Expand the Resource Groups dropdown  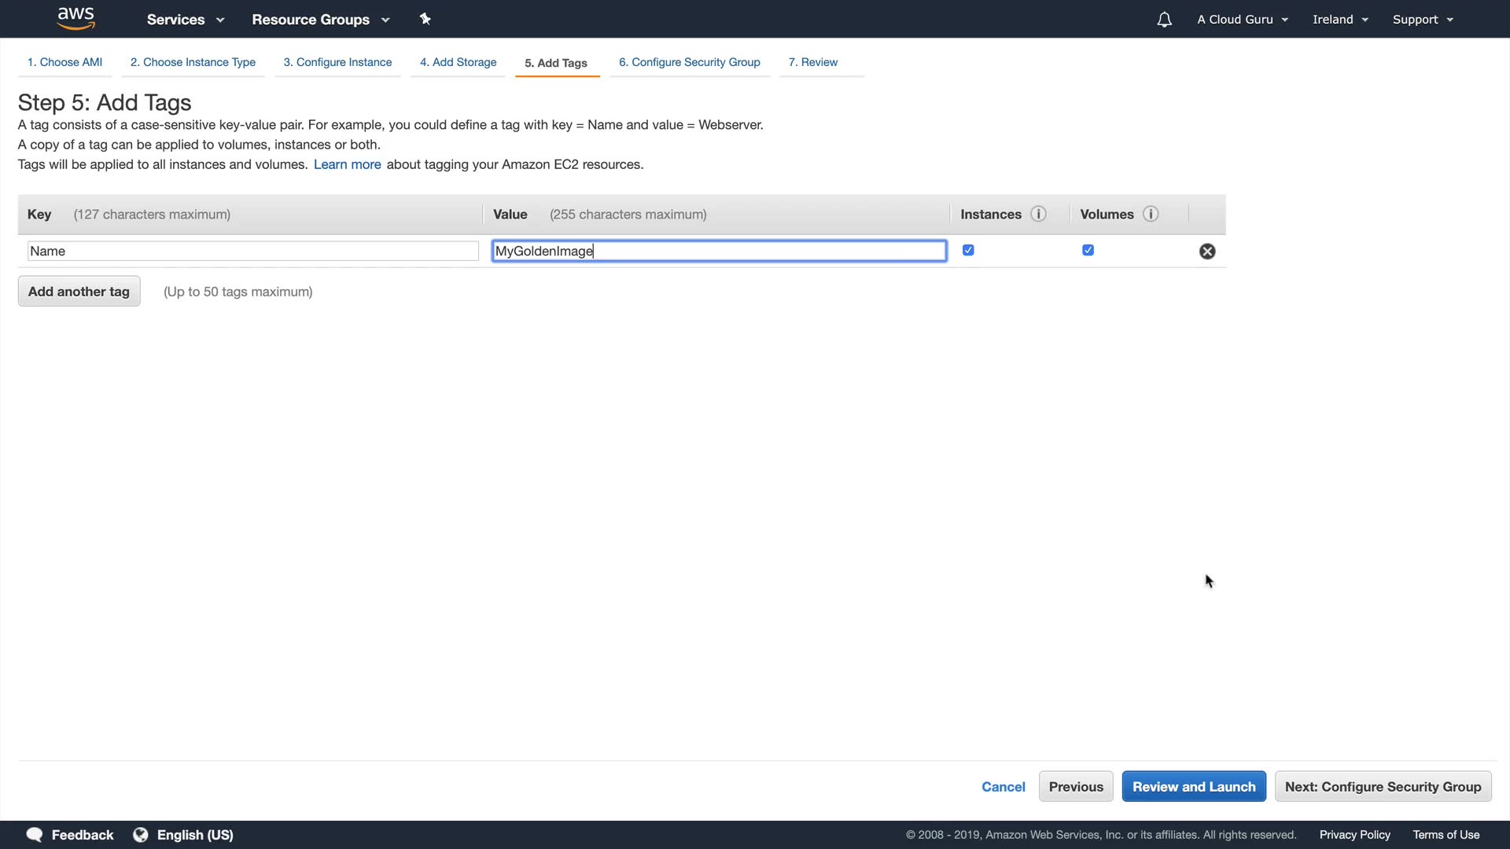(320, 20)
